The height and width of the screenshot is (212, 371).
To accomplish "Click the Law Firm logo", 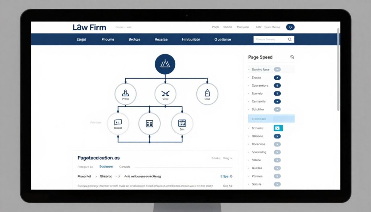I will [89, 28].
